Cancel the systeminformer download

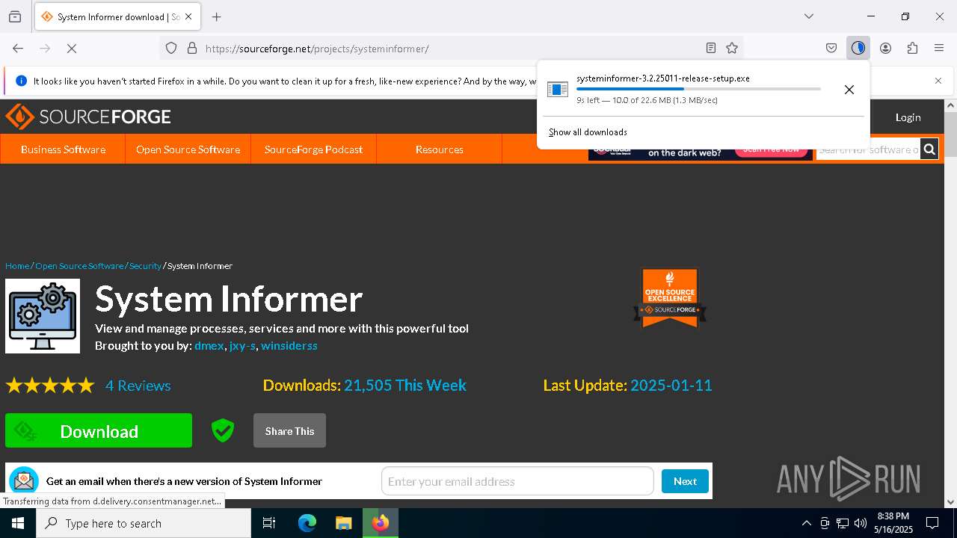[849, 90]
